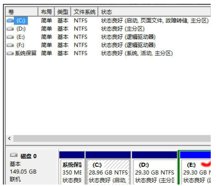Click the drive icon beside (F:)
This screenshot has height=186, width=216.
10,45
